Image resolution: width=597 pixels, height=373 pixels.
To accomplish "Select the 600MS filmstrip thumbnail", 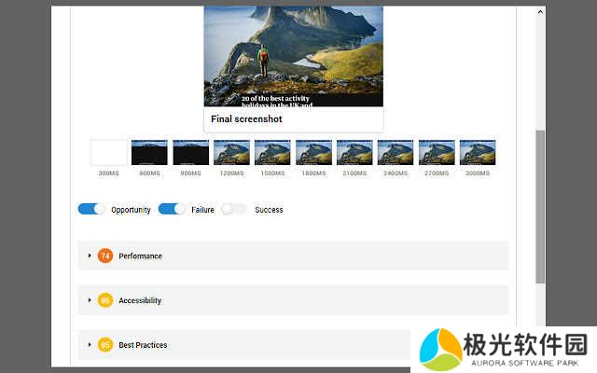I will (149, 153).
